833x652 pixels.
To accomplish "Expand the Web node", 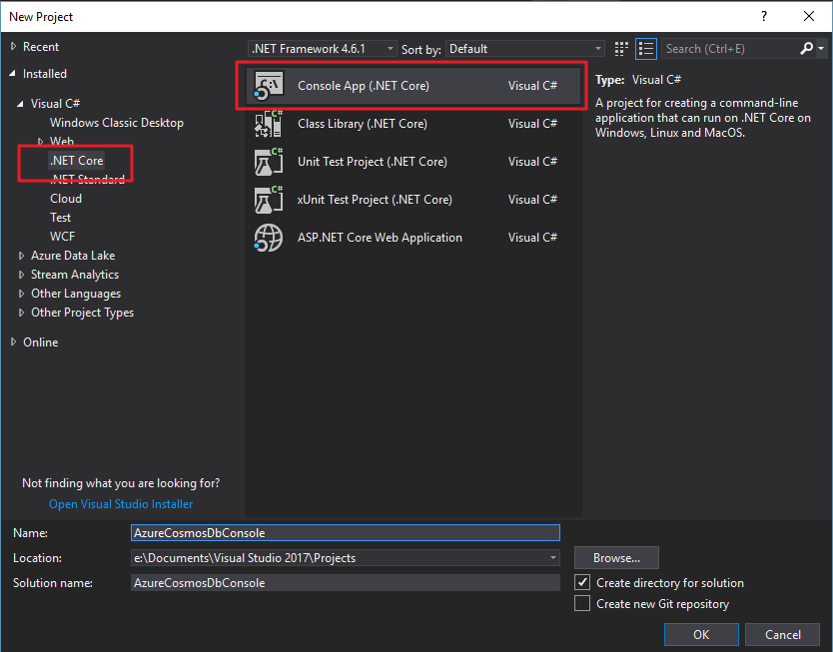I will (x=40, y=141).
